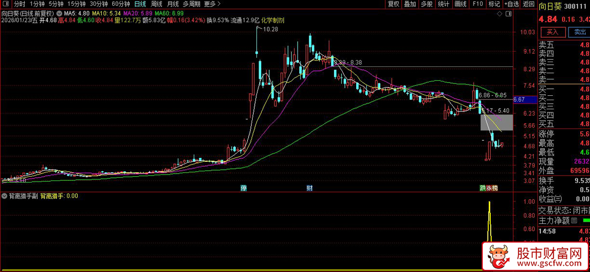Viewport: 590px width, 272px height.
Task: Click the red 买入 buy button
Action: coord(552,32)
